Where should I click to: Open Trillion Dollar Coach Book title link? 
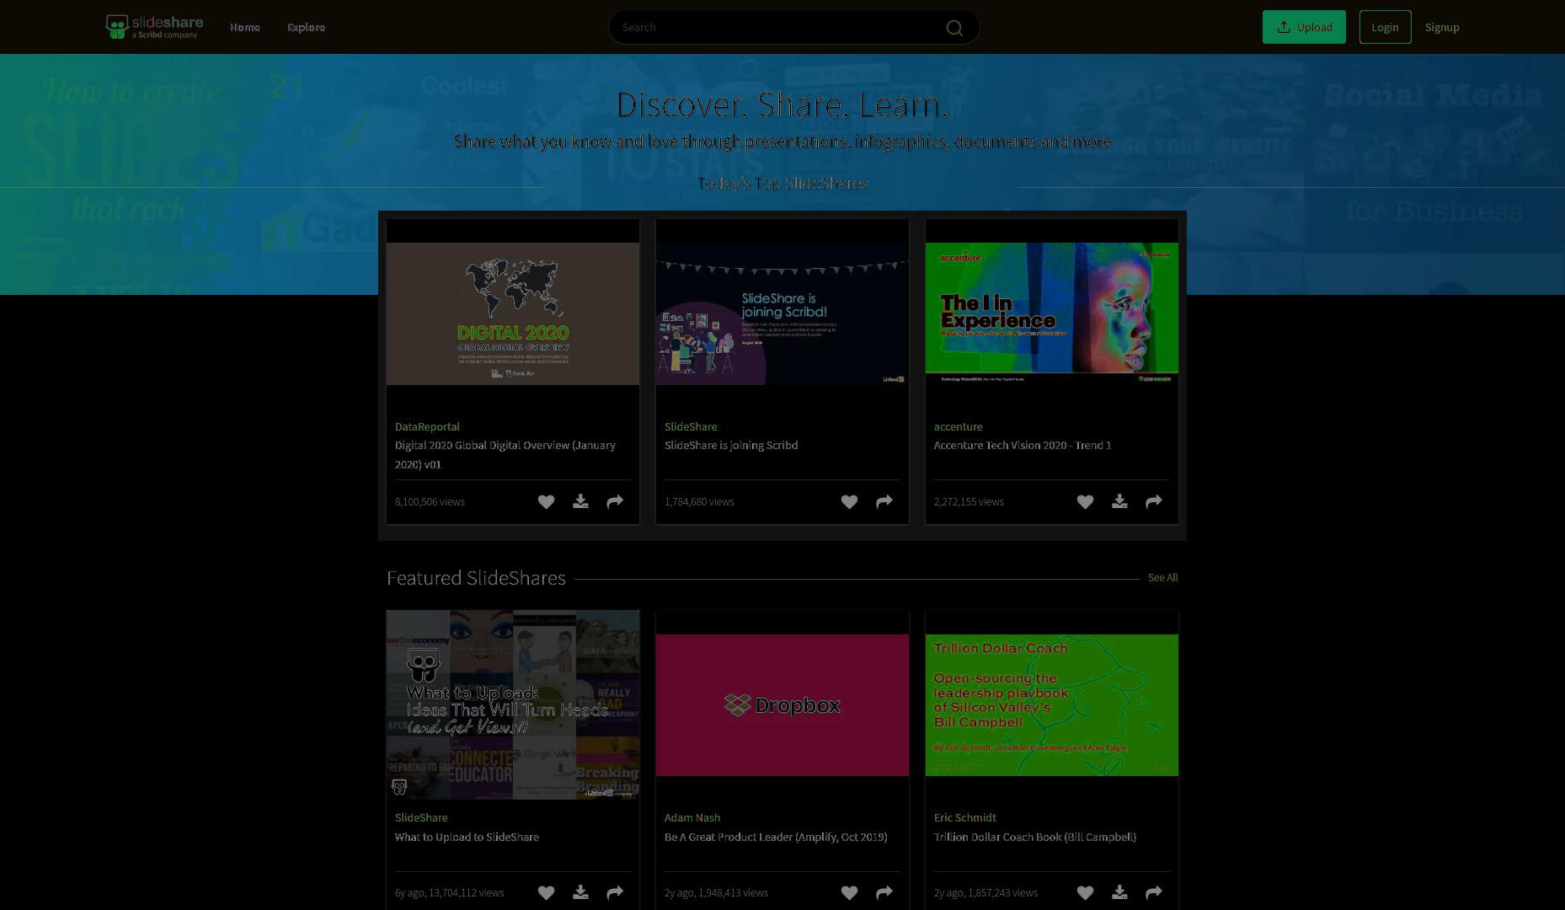pyautogui.click(x=1035, y=838)
